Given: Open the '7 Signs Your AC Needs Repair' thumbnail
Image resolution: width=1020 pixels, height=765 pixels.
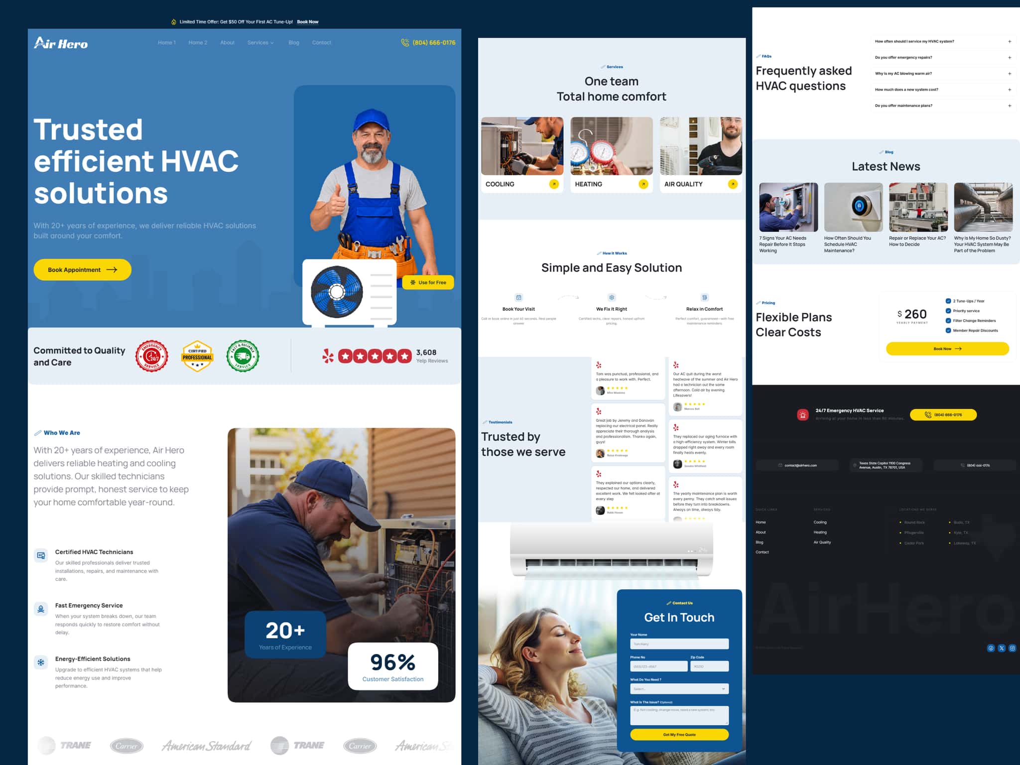Looking at the screenshot, I should click(788, 207).
